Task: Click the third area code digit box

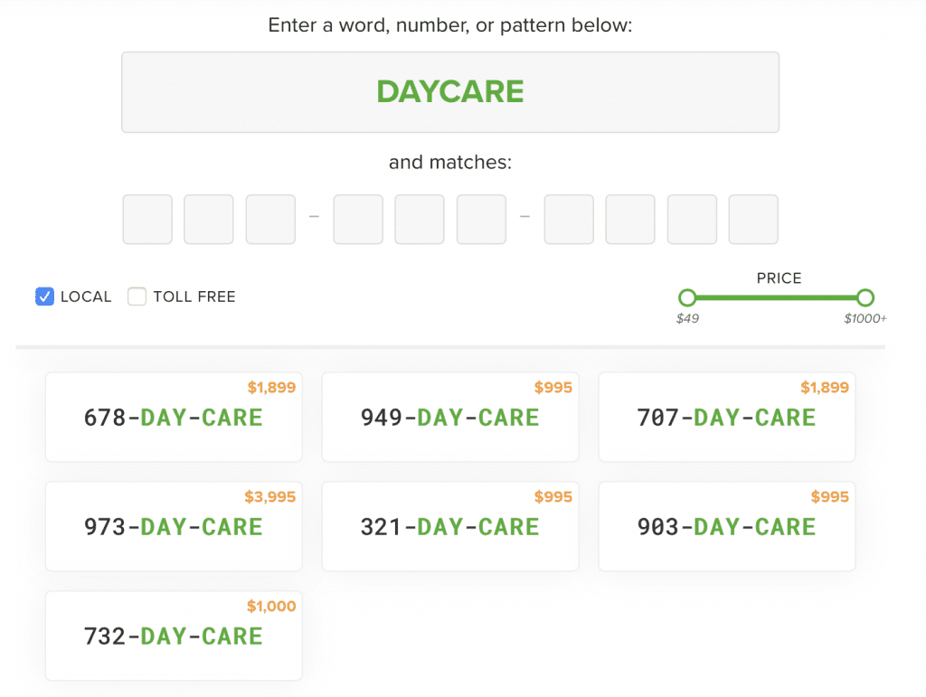Action: point(270,220)
